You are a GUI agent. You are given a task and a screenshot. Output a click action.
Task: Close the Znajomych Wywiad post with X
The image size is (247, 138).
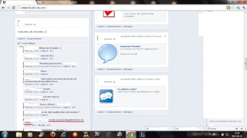pyautogui.click(x=165, y=36)
